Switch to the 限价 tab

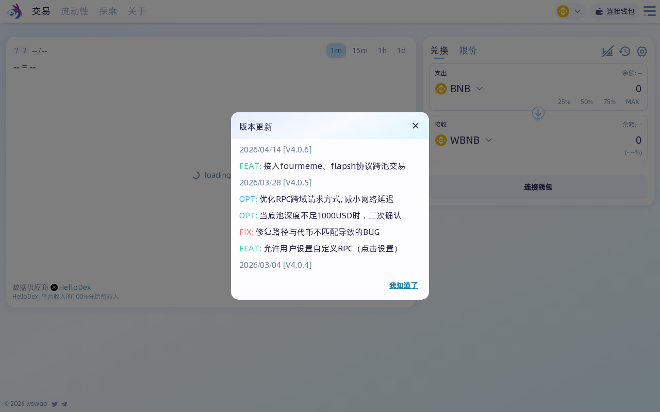pos(468,50)
